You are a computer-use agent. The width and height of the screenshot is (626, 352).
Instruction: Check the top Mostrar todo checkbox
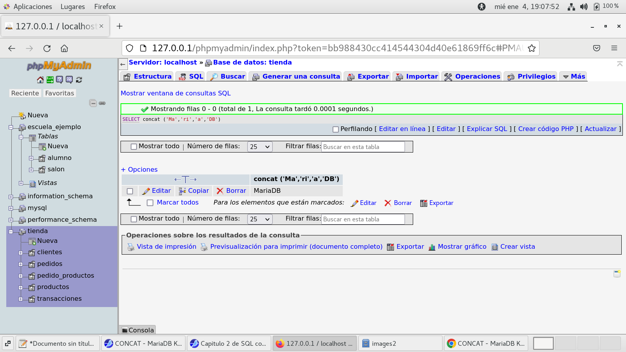(134, 147)
